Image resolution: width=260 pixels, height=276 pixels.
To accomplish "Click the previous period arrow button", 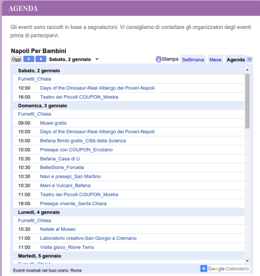I will pos(29,59).
